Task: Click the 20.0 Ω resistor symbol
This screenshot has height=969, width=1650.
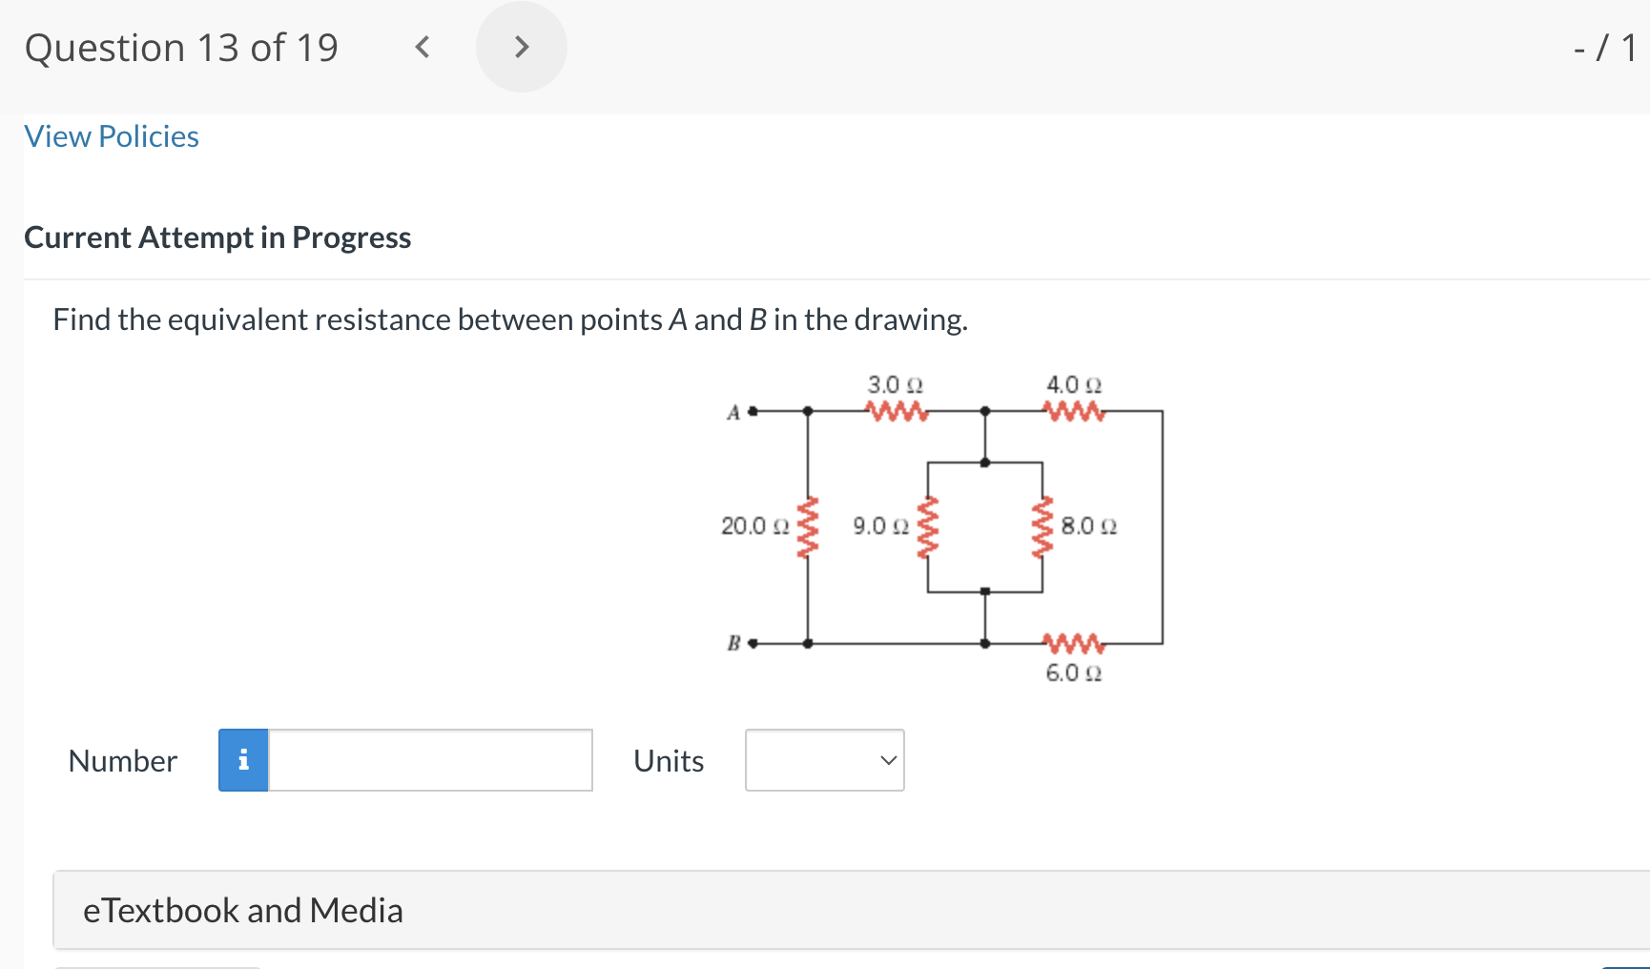Action: click(x=809, y=526)
